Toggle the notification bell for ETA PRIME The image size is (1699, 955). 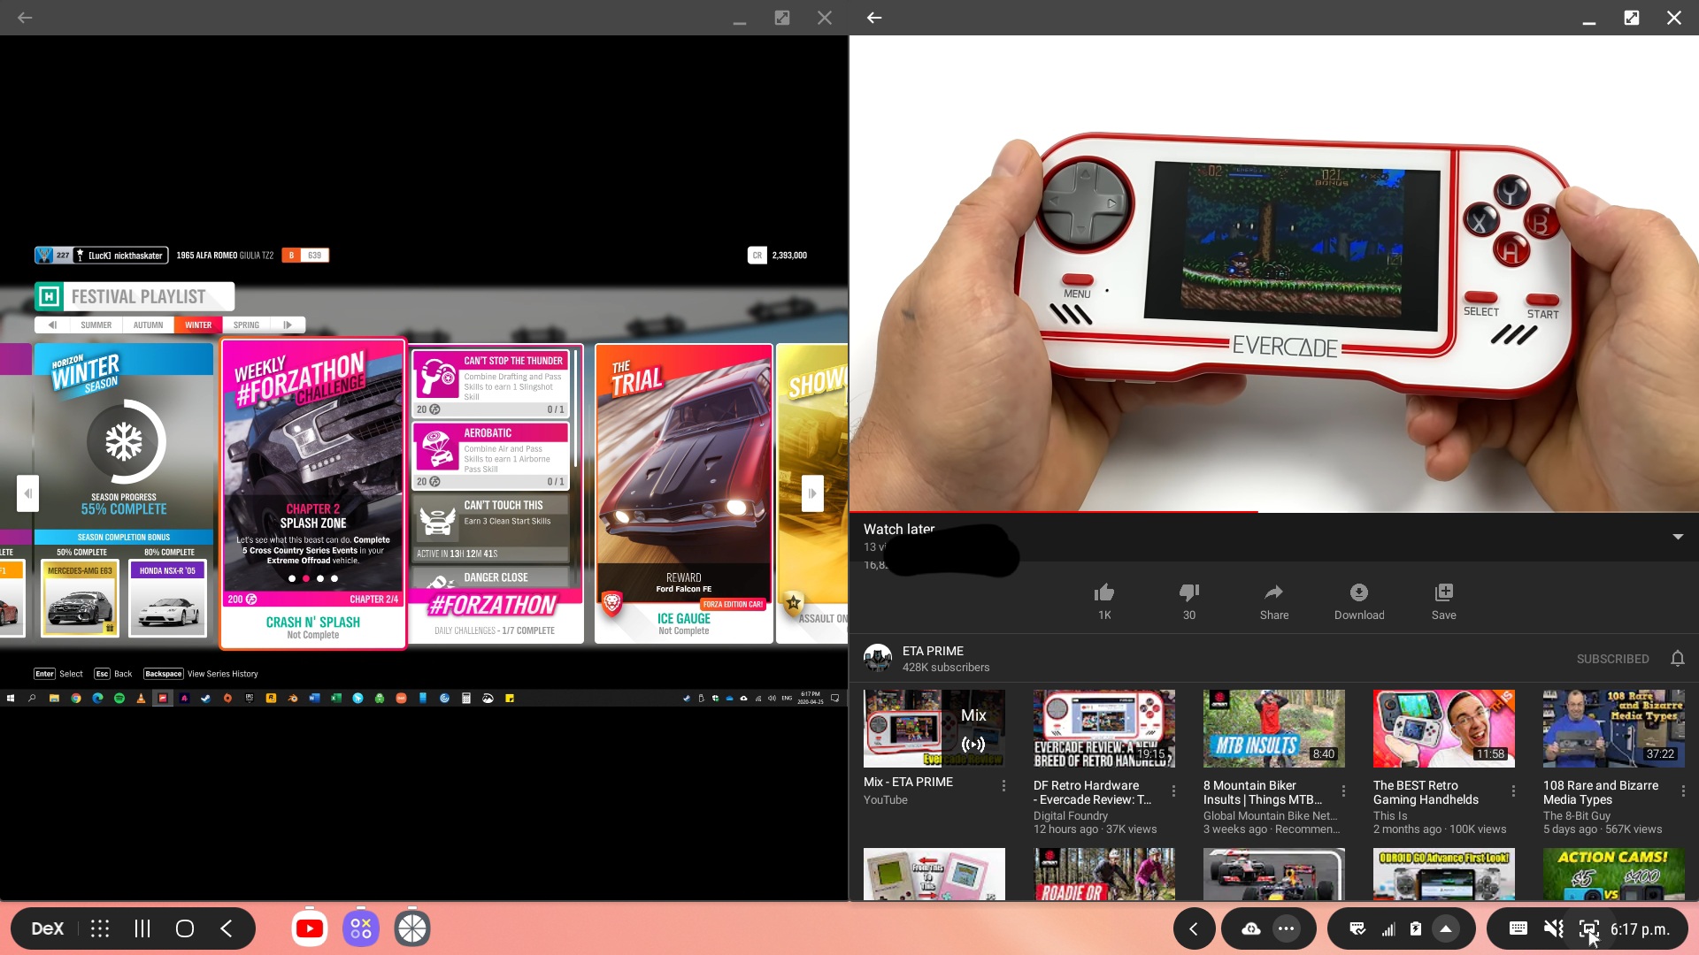pos(1679,658)
